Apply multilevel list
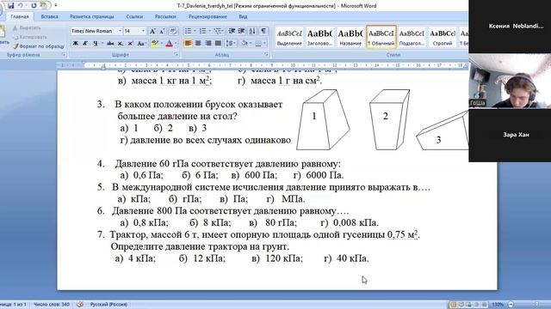 coord(218,31)
